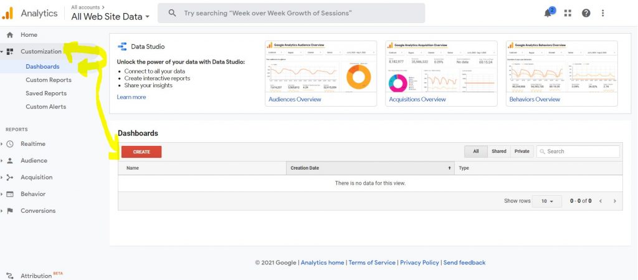Open the Acquisition Overview report thumbnail

tap(441, 67)
